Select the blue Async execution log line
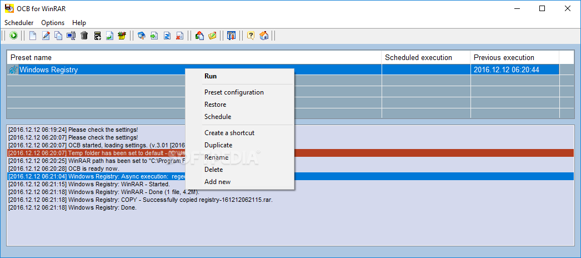 tap(291, 176)
